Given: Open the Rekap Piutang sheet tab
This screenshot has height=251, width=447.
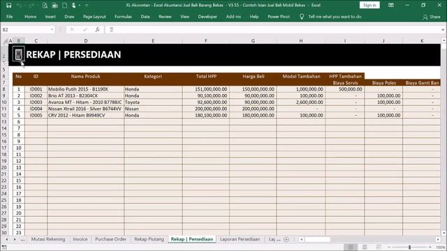Looking at the screenshot, I should [x=149, y=239].
